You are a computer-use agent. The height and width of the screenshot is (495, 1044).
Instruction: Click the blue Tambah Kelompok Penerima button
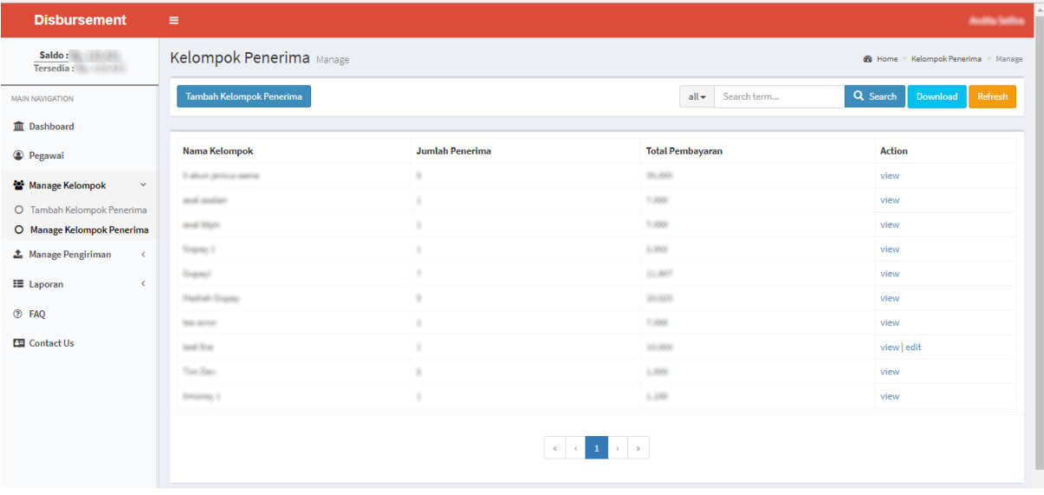243,96
